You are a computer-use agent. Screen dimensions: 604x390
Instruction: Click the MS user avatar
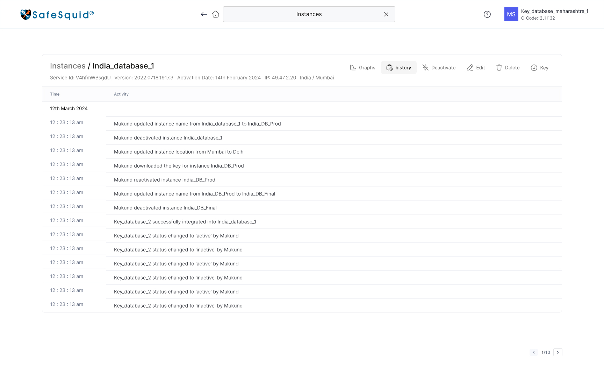[x=511, y=14]
